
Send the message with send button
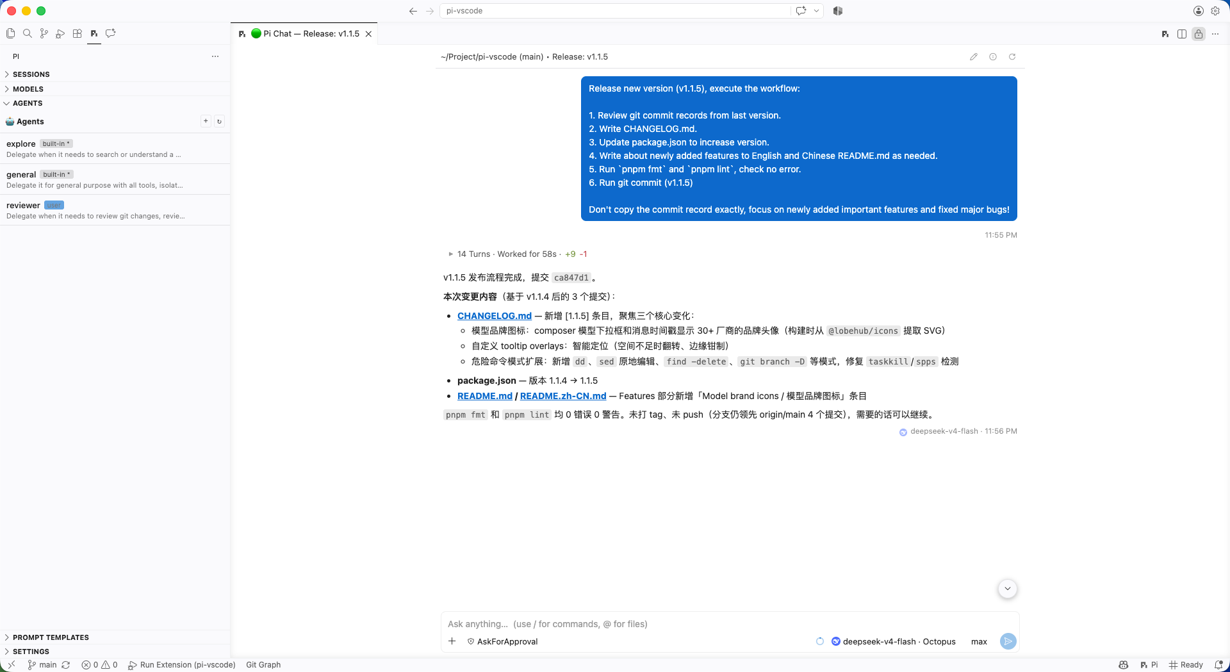click(1008, 641)
